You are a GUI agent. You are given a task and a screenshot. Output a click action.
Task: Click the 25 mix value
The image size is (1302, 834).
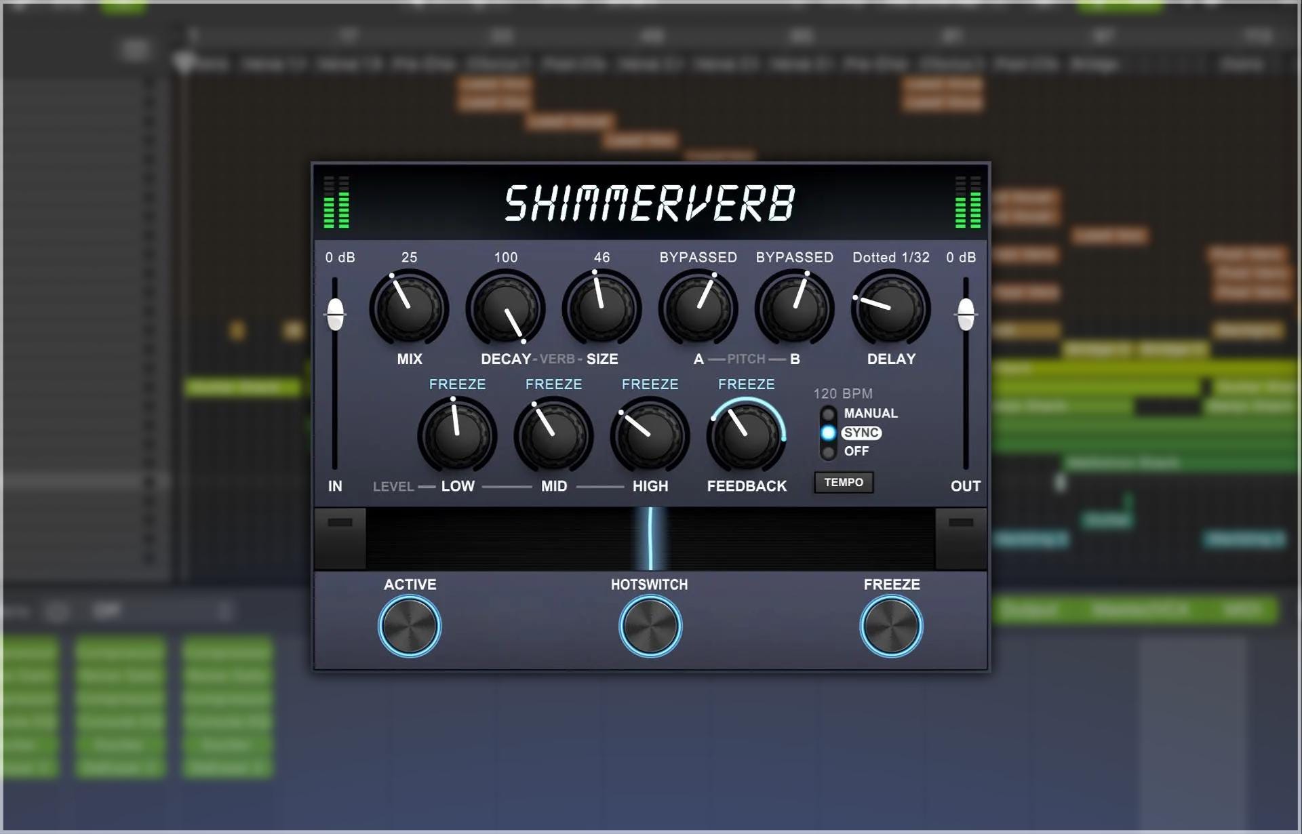coord(409,258)
